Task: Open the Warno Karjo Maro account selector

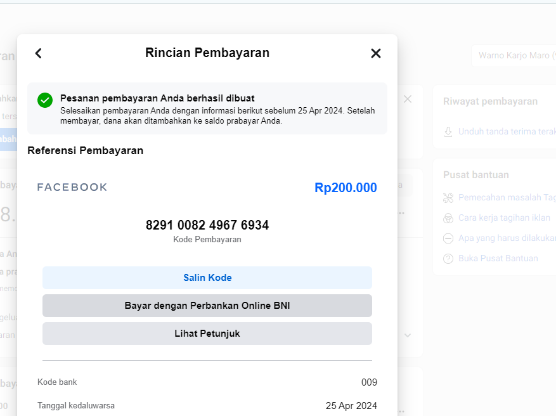Action: coord(514,56)
